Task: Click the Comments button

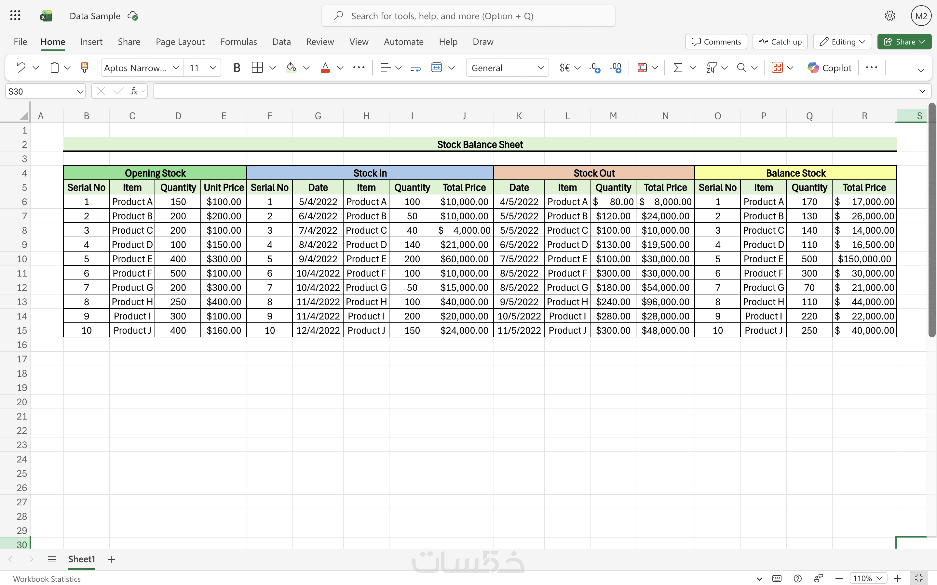Action: (716, 42)
